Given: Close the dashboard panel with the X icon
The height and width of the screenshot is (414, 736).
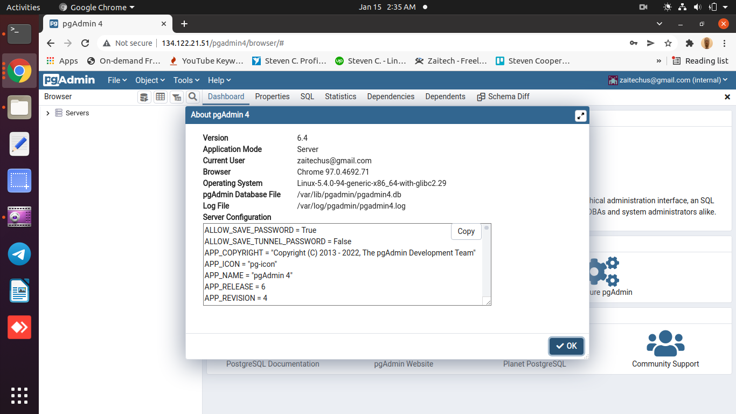Looking at the screenshot, I should point(727,97).
